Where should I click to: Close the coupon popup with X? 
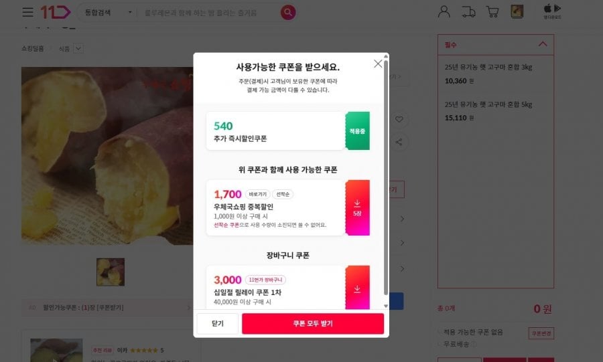coord(378,64)
